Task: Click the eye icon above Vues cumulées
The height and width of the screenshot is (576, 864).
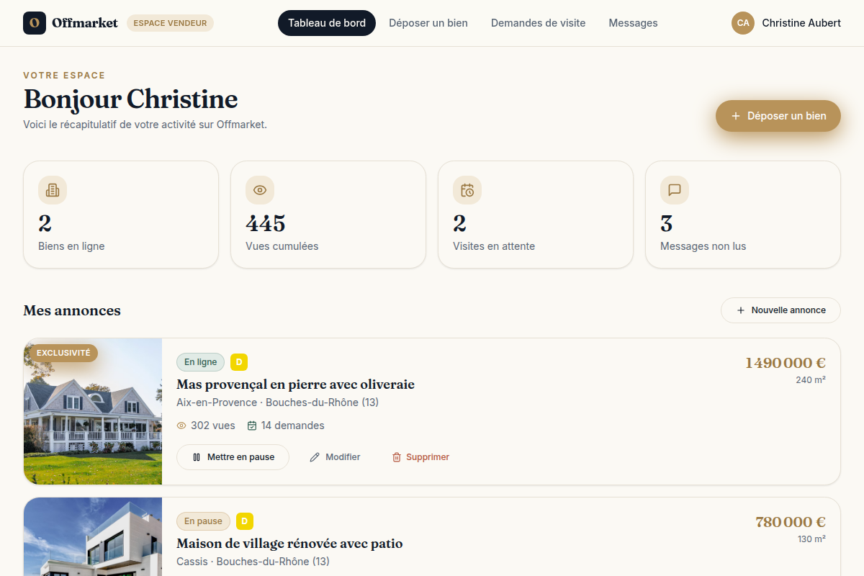Action: point(260,190)
